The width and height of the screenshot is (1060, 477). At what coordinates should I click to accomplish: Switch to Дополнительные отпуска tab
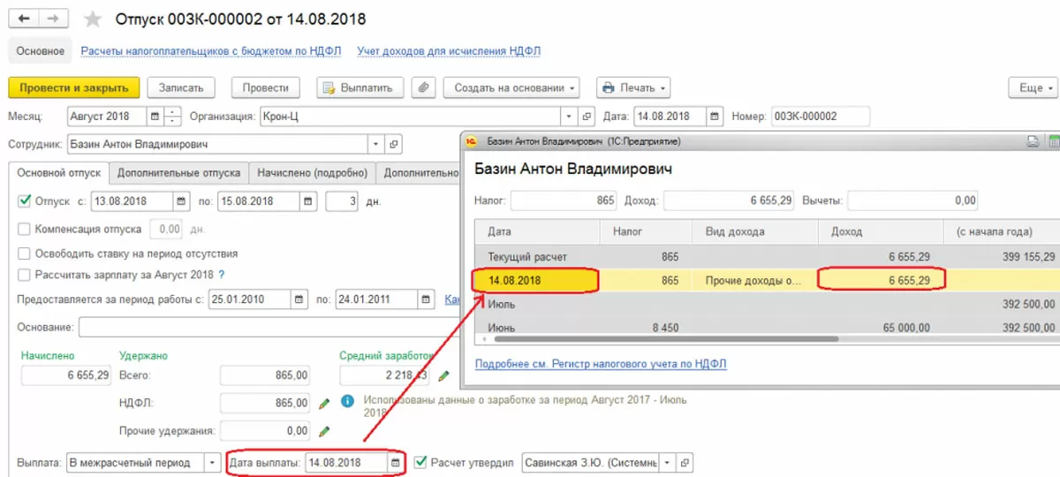[x=179, y=173]
